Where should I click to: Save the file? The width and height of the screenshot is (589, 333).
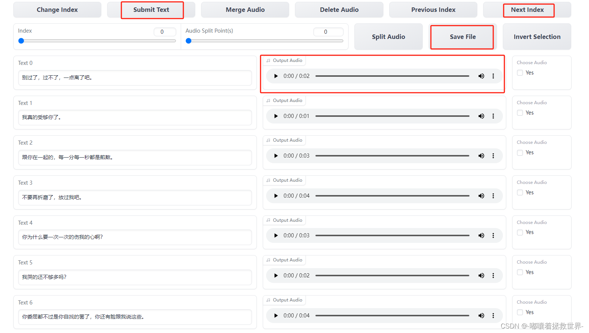point(462,37)
